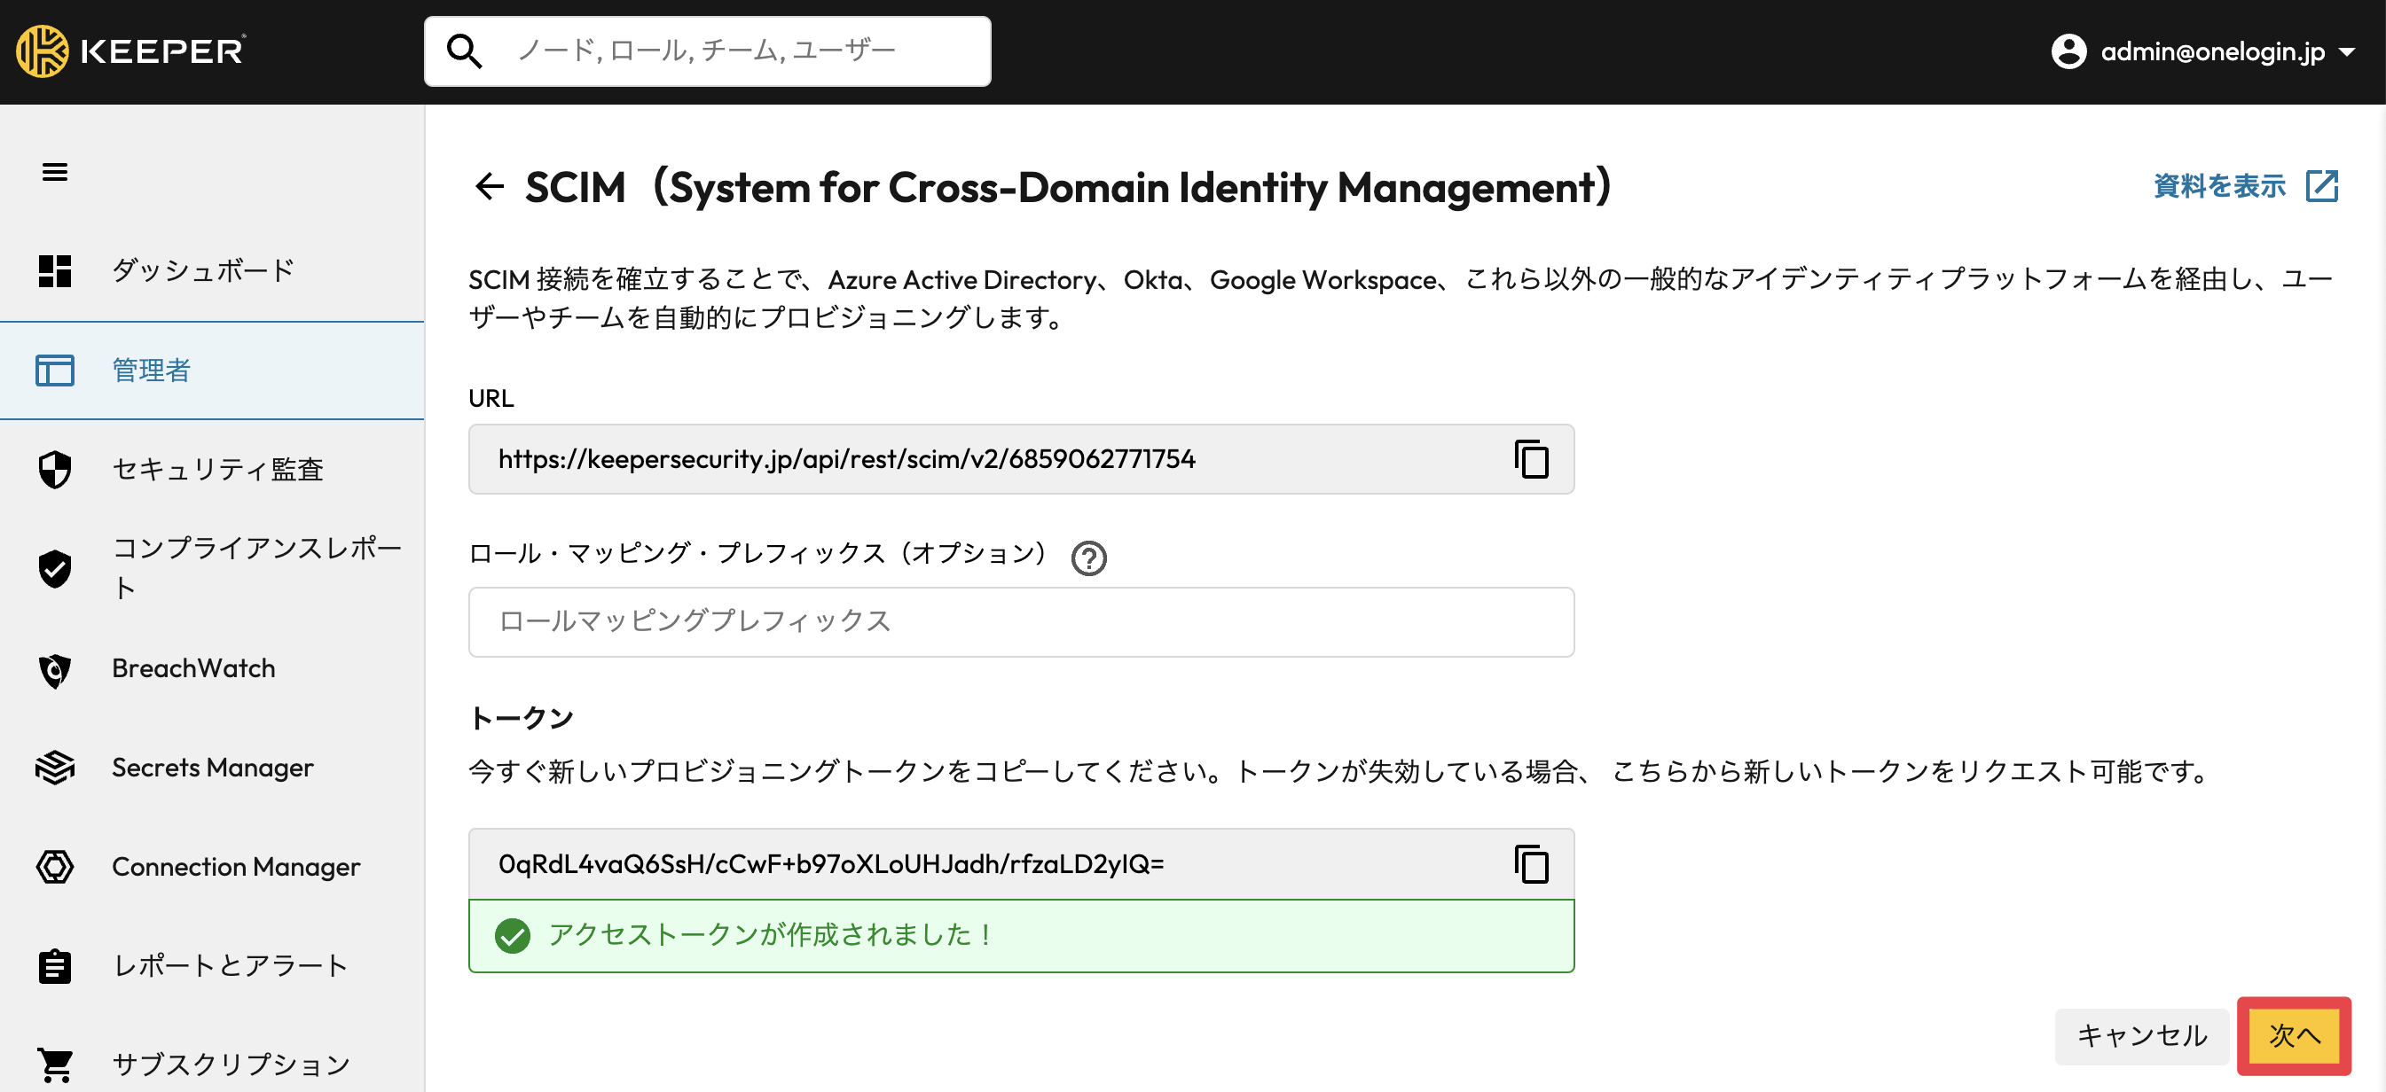Viewport: 2386px width, 1092px height.
Task: Click the search magnifier icon
Action: coord(464,51)
